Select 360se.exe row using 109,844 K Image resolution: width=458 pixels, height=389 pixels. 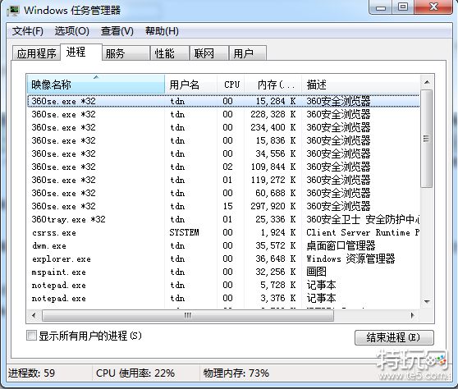coord(223,167)
